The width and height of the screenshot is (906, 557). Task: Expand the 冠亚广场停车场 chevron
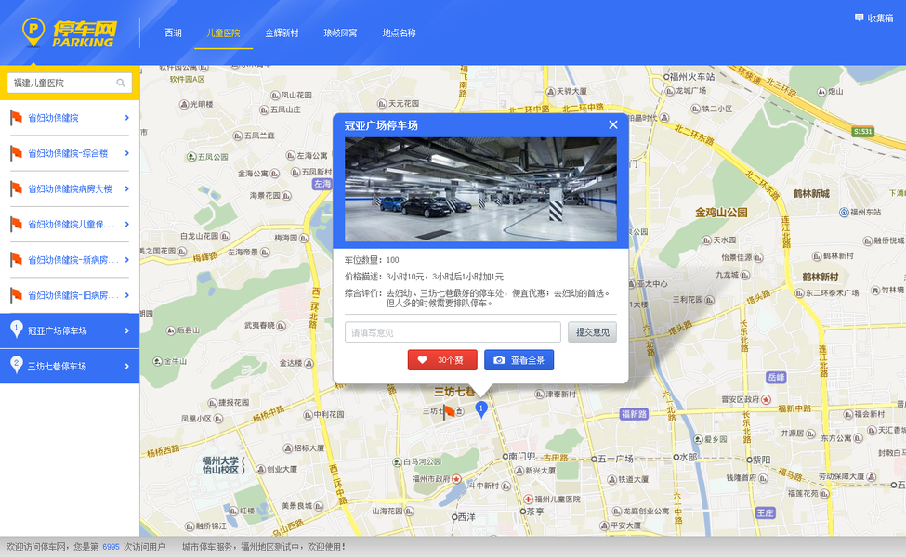coord(127,330)
